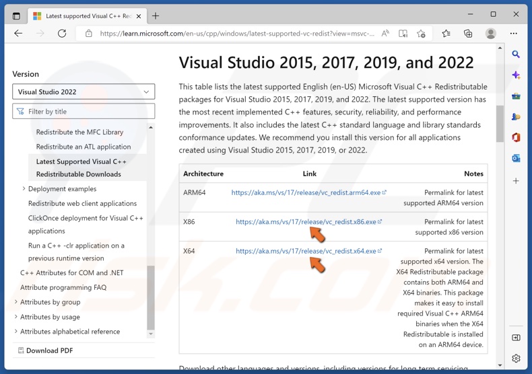This screenshot has width=532, height=374.
Task: Open Redistribute the MFC Library
Action: tap(79, 132)
